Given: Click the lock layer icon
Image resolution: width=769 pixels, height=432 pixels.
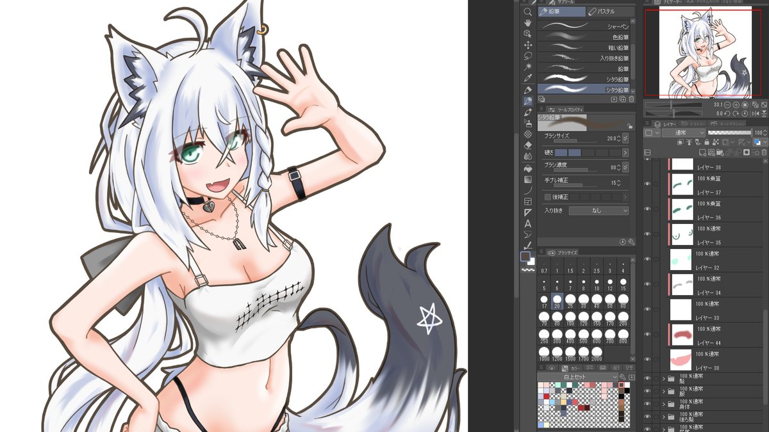Looking at the screenshot, I should coord(706,142).
